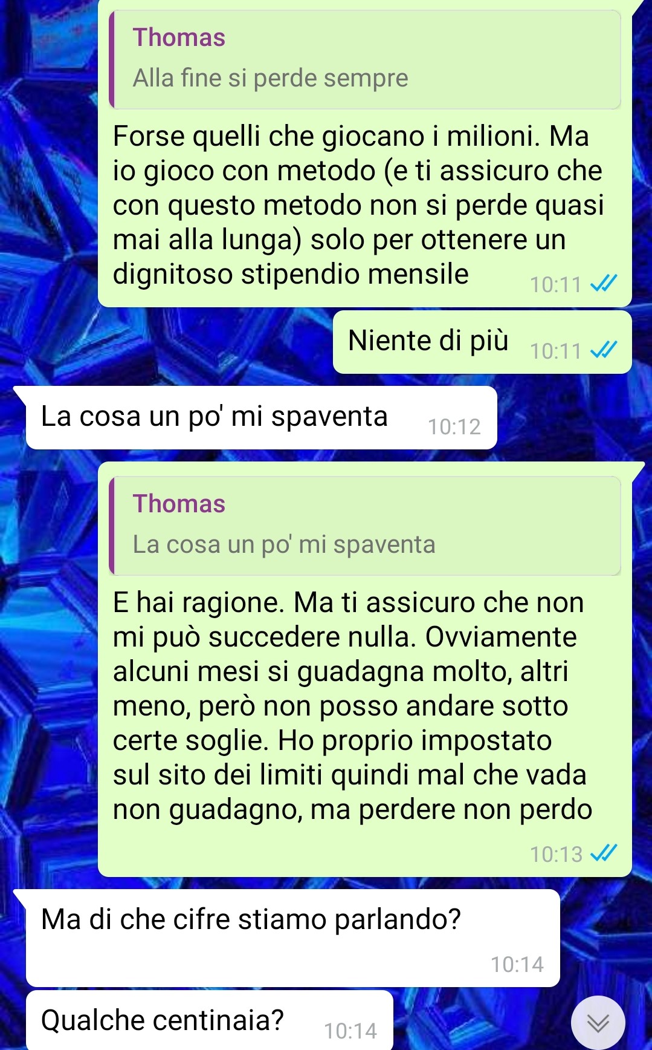The width and height of the screenshot is (652, 1050).
Task: Select the "Niente di più" message bubble
Action: coord(482,342)
